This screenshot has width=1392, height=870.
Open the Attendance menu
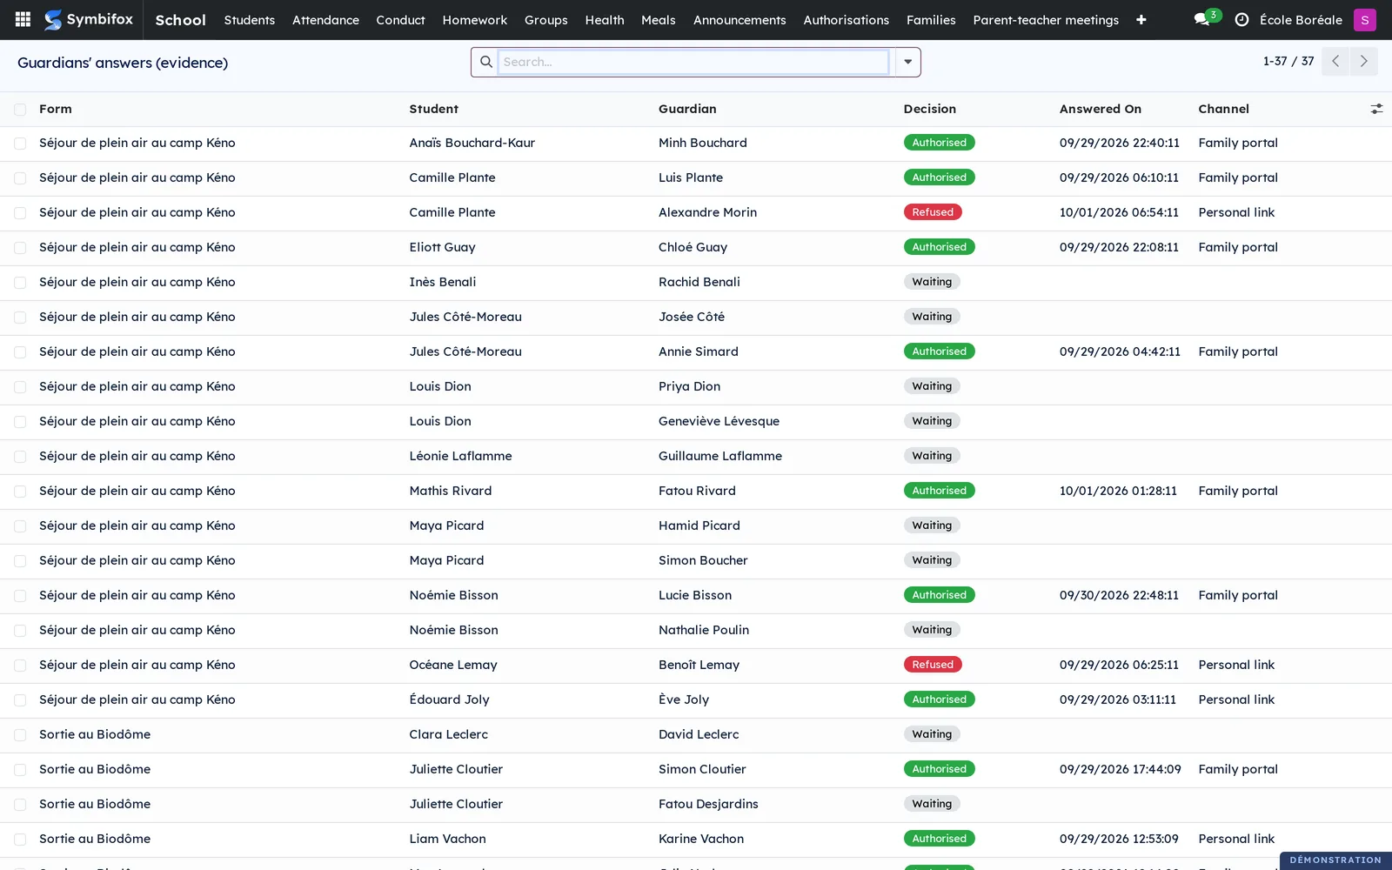coord(325,19)
